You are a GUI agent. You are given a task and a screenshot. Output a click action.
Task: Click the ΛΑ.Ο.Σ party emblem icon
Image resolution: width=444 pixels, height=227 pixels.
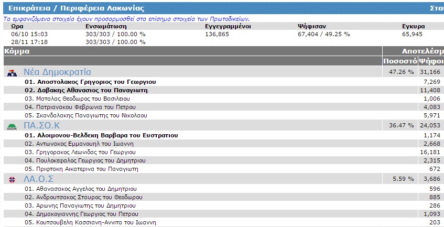pyautogui.click(x=12, y=179)
